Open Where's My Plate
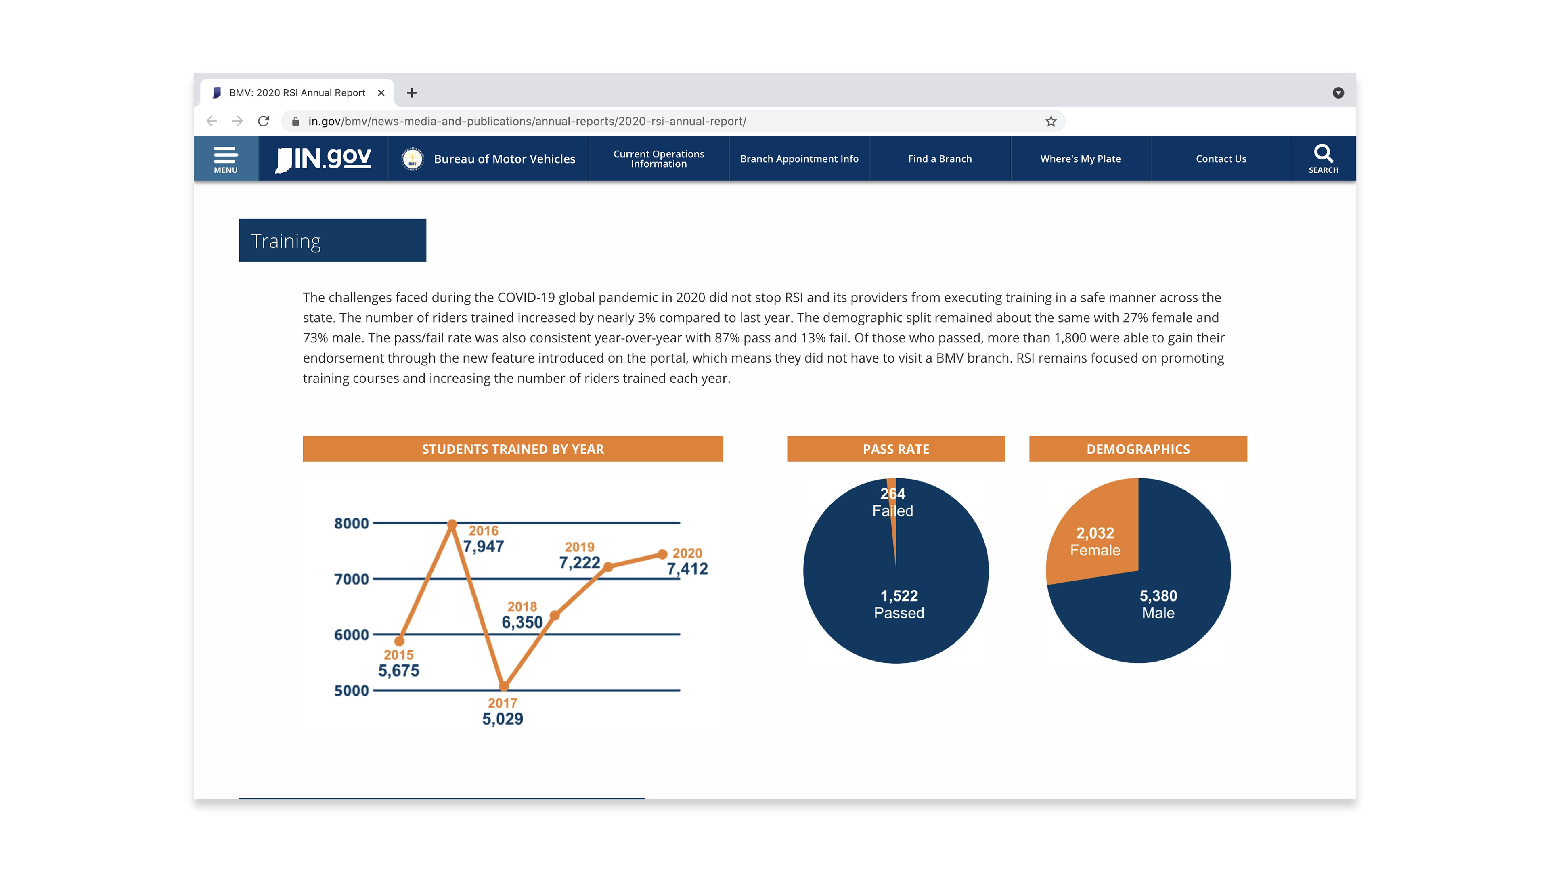The width and height of the screenshot is (1550, 872). (1081, 159)
